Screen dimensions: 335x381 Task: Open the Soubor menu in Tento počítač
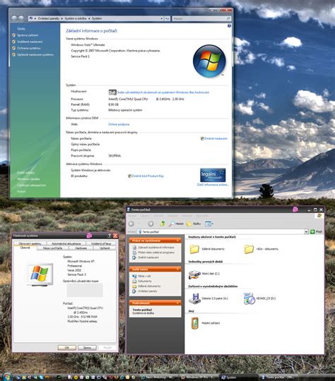[x=132, y=216]
